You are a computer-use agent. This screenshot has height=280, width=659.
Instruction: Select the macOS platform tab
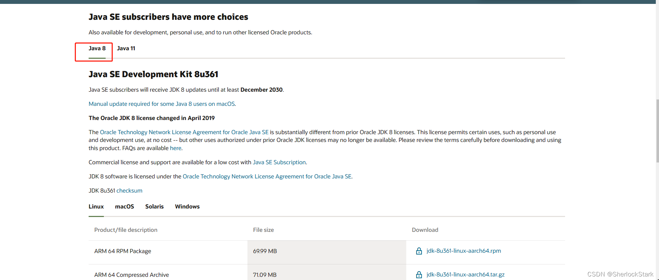[x=124, y=206]
